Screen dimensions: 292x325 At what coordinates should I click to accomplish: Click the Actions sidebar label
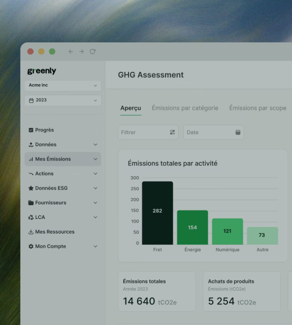tap(44, 174)
